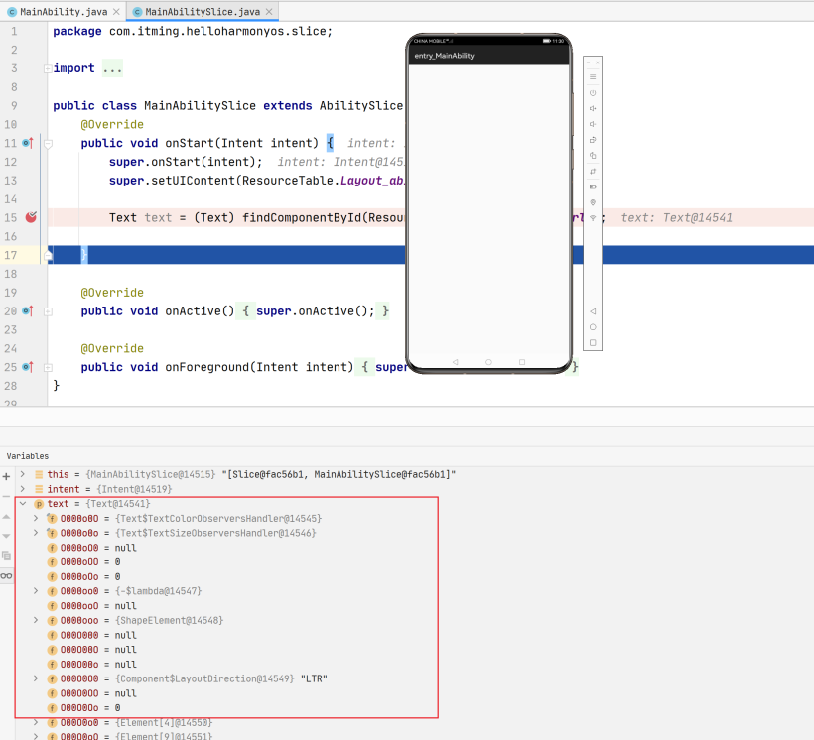Expand the LayoutDirection "LTR" field
814x740 pixels.
pyautogui.click(x=36, y=678)
